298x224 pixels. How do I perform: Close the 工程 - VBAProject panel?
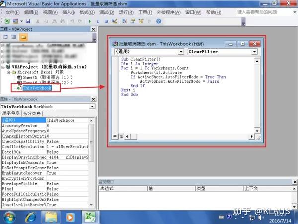[93, 29]
